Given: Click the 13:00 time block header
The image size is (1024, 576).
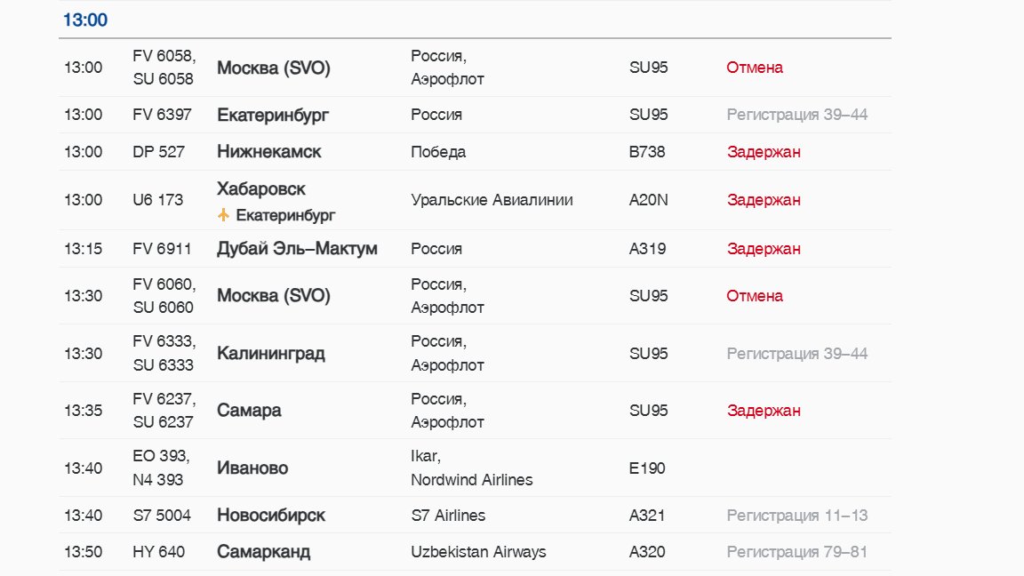Looking at the screenshot, I should (85, 20).
